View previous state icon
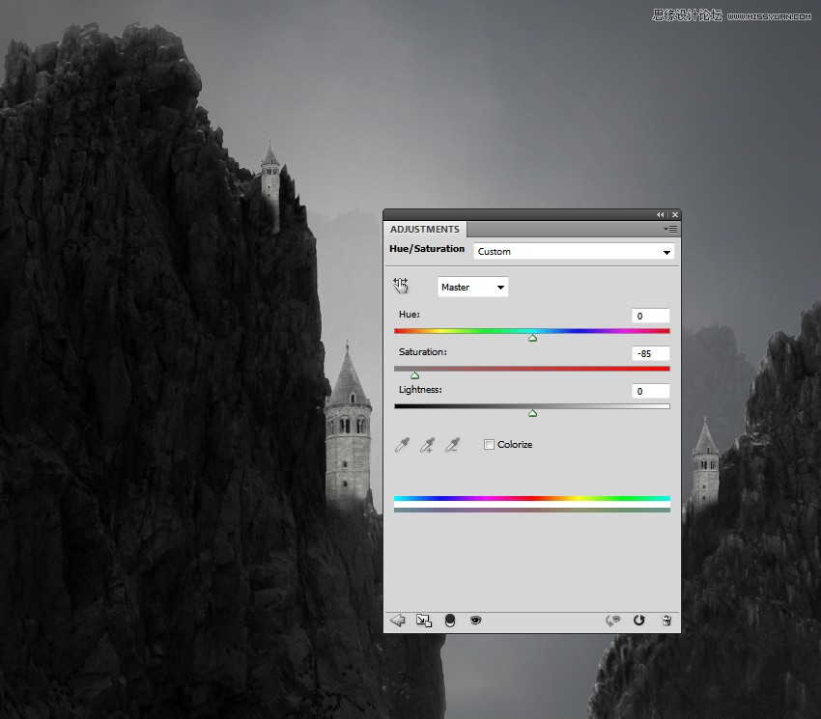Image resolution: width=821 pixels, height=719 pixels. click(x=612, y=621)
